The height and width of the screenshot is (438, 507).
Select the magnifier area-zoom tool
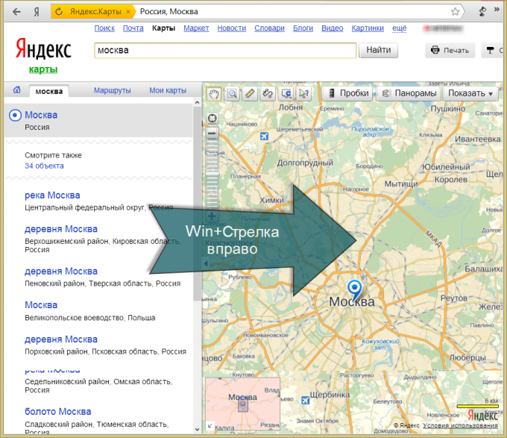click(x=232, y=94)
